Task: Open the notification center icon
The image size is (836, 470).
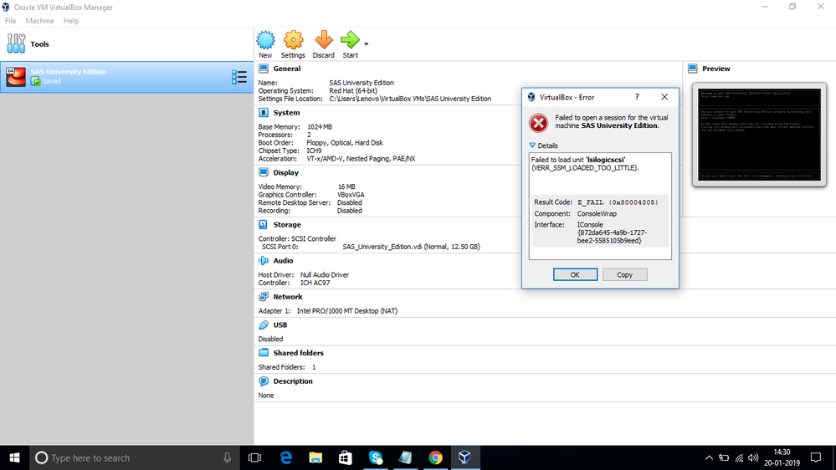Action: 816,457
